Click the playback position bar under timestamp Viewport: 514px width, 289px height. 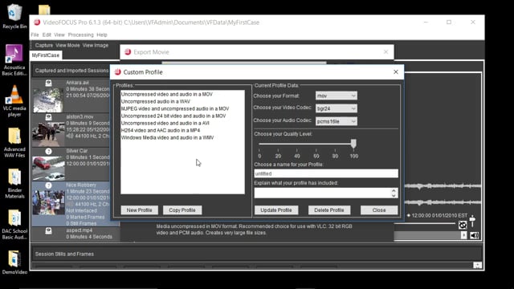click(424, 224)
